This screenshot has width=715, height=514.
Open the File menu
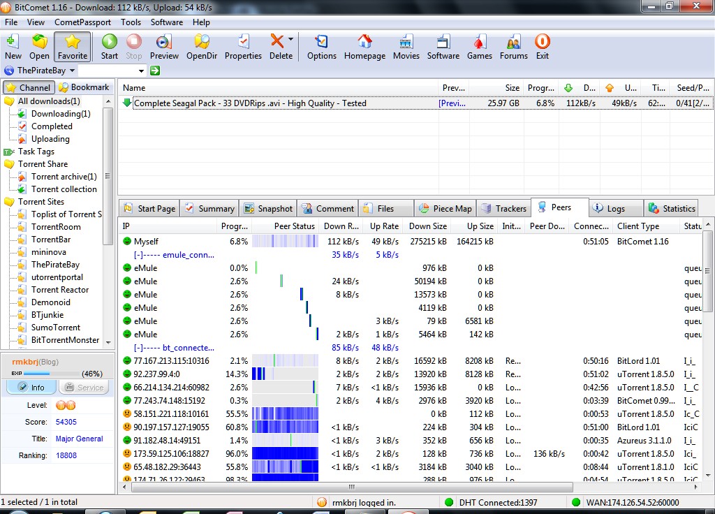(x=11, y=22)
